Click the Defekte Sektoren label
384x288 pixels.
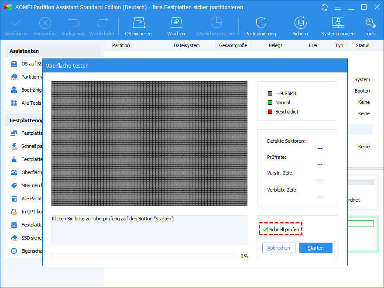click(286, 141)
